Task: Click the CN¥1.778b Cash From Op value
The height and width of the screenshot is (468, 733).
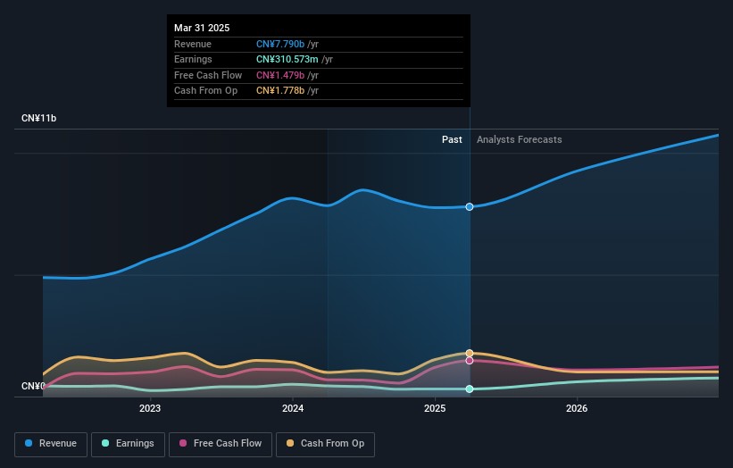Action: click(280, 90)
